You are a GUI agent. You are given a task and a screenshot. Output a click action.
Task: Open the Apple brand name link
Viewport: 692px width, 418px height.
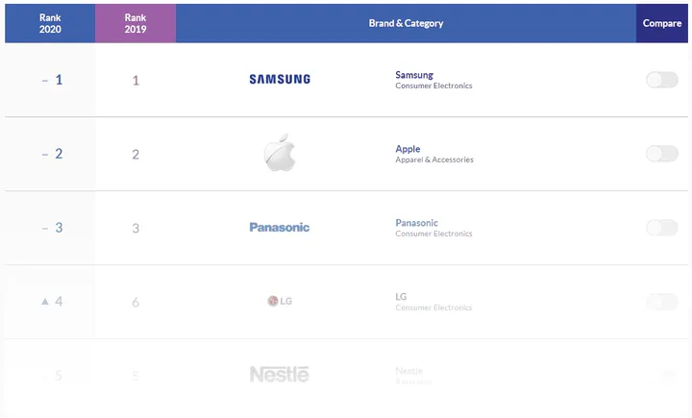coord(408,149)
